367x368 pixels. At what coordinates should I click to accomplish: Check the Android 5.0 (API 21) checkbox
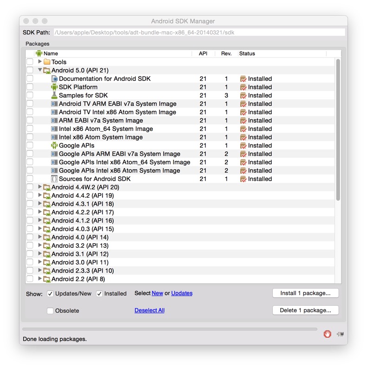(30, 70)
